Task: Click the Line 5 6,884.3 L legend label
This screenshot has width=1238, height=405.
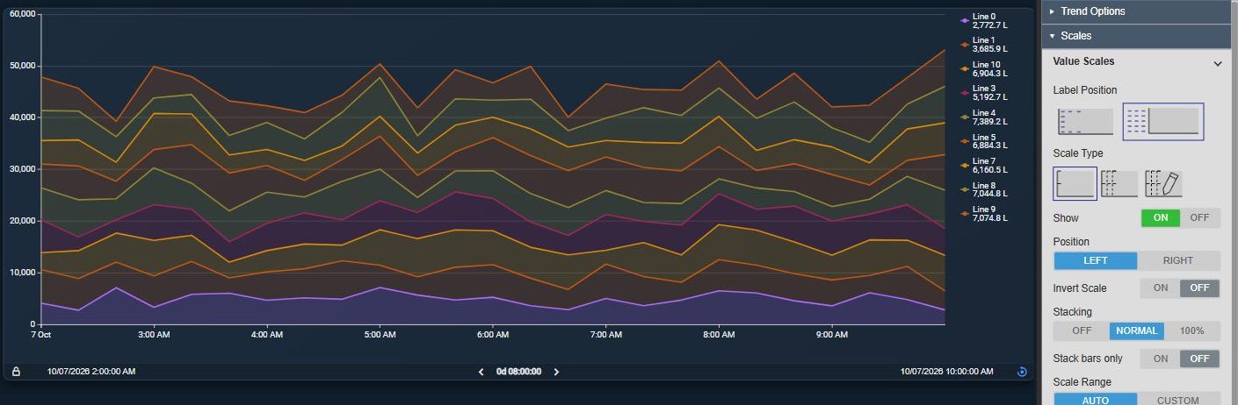Action: pos(989,141)
